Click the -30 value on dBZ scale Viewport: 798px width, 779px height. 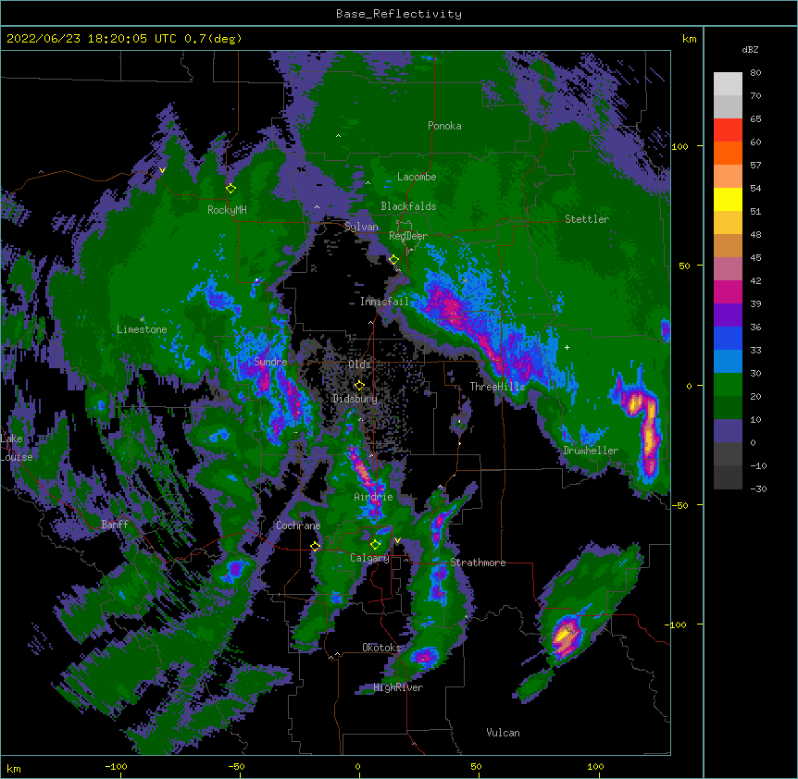click(x=758, y=489)
